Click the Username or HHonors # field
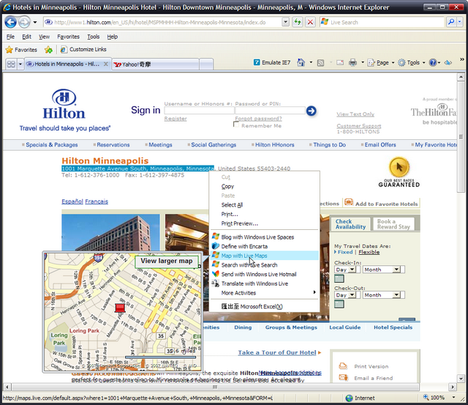468x405 pixels. pyautogui.click(x=199, y=111)
